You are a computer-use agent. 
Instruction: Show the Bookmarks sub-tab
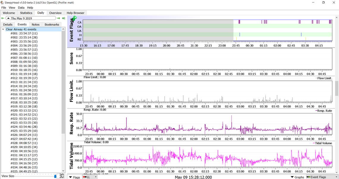pos(52,25)
